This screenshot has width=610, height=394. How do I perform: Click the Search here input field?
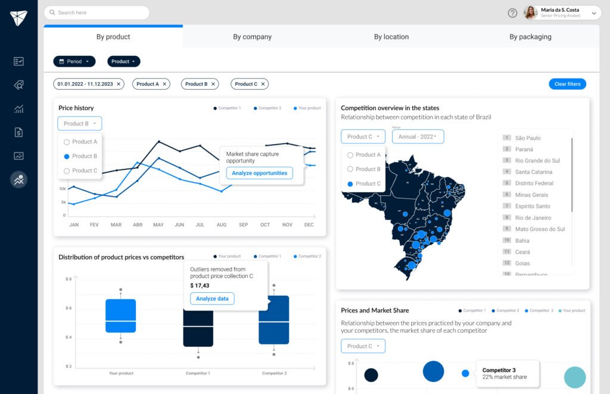pyautogui.click(x=97, y=12)
